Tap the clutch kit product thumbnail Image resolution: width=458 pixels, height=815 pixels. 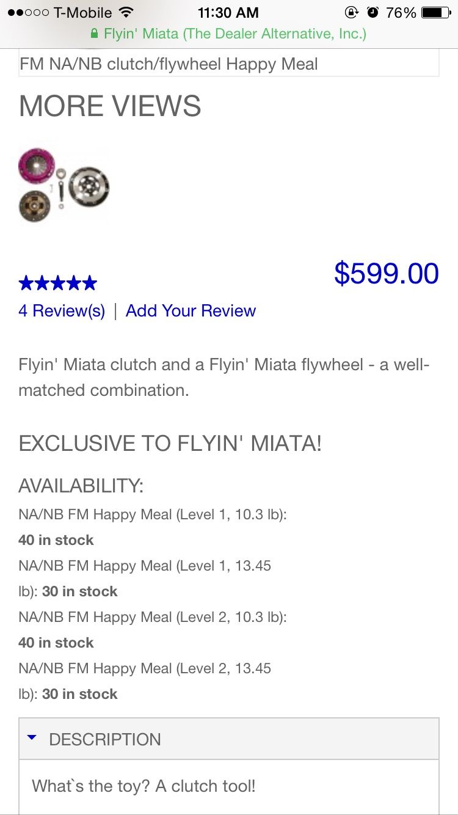(64, 185)
